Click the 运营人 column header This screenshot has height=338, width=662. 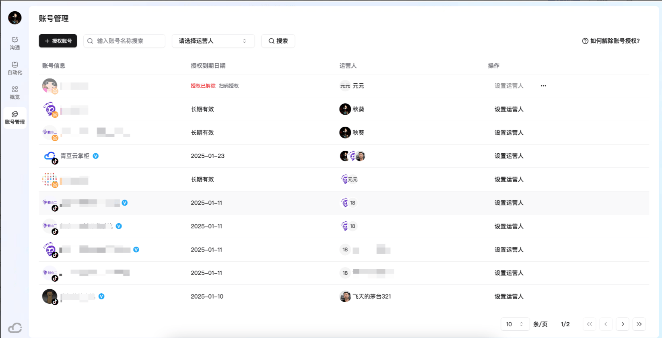(x=348, y=66)
